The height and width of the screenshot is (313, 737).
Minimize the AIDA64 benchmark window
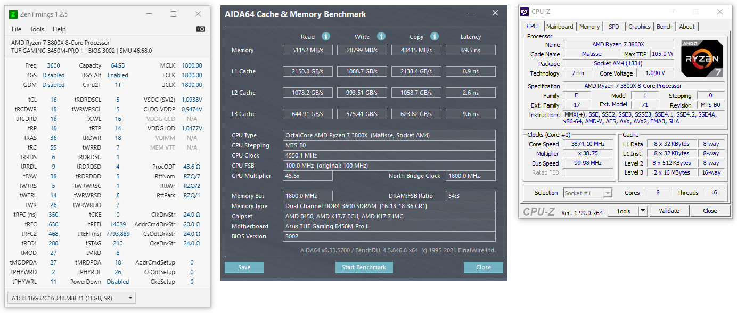471,13
